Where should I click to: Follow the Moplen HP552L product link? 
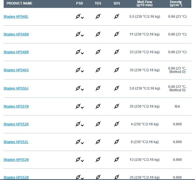[16, 142]
